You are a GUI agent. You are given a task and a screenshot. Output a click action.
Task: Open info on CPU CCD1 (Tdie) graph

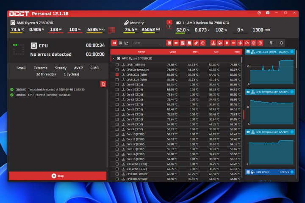point(292,52)
